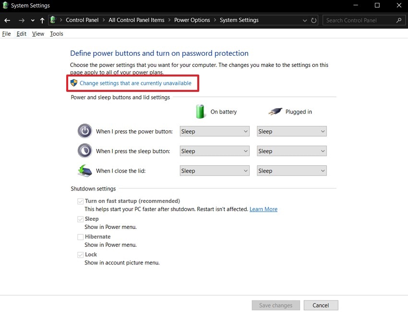This screenshot has height=314, width=408.
Task: Open All Control Panel Items breadcrumb
Action: pyautogui.click(x=136, y=20)
